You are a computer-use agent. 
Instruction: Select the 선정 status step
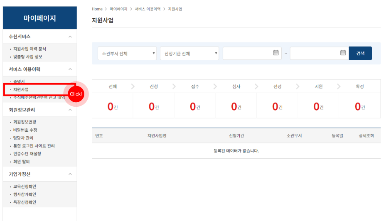pos(278,86)
